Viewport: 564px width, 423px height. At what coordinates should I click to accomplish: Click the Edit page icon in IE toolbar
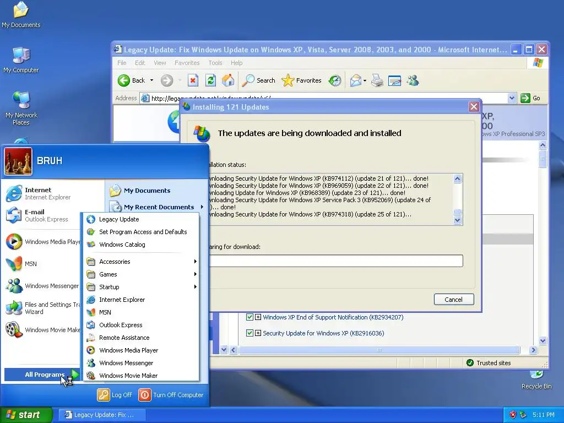(394, 80)
